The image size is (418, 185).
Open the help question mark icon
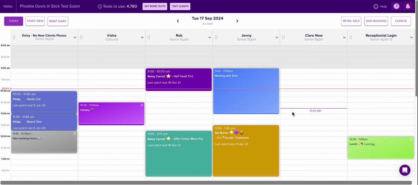(396, 6)
